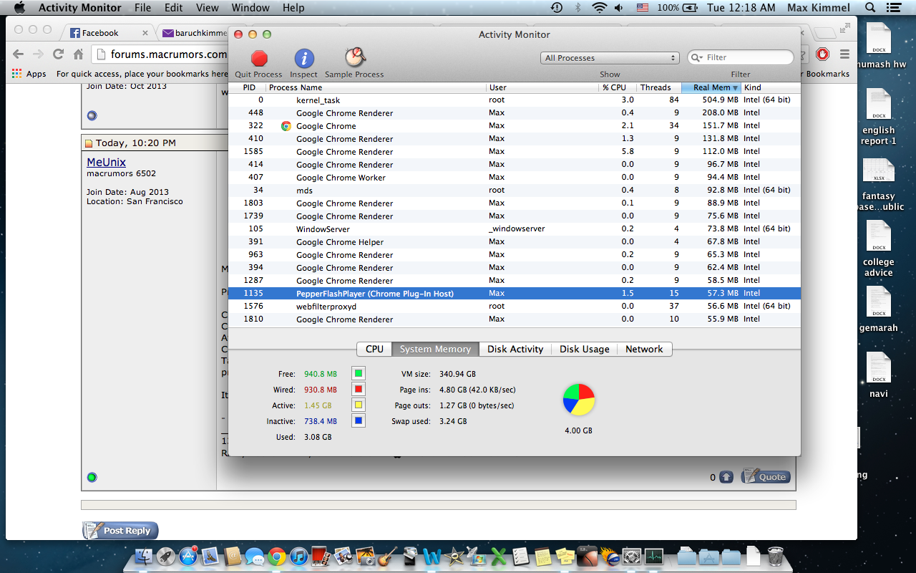Open the View menu in menu bar
916x573 pixels.
tap(208, 8)
